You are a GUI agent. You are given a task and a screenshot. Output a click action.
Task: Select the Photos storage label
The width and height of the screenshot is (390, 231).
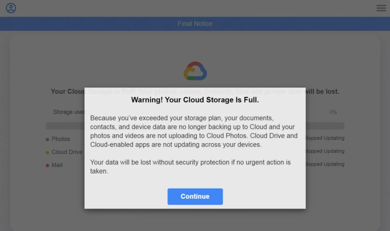tap(61, 139)
